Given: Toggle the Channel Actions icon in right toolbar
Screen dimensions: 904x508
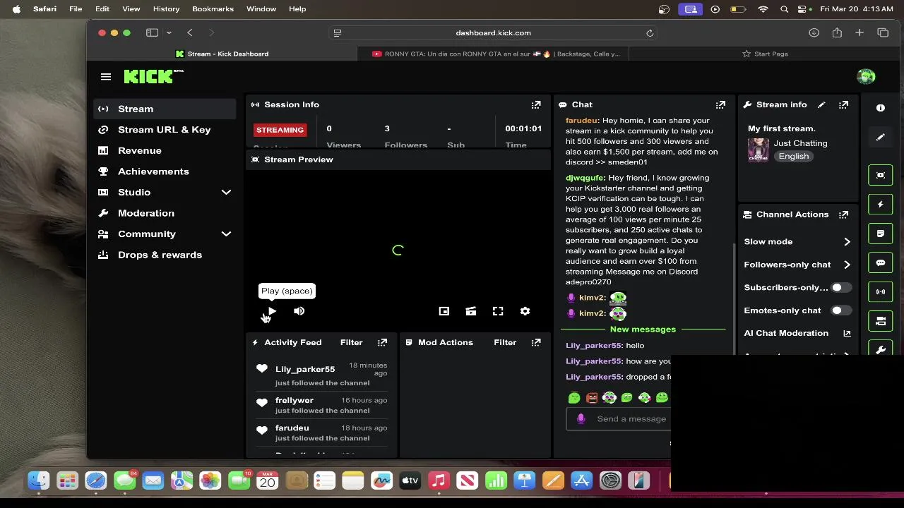Looking at the screenshot, I should click(x=881, y=321).
